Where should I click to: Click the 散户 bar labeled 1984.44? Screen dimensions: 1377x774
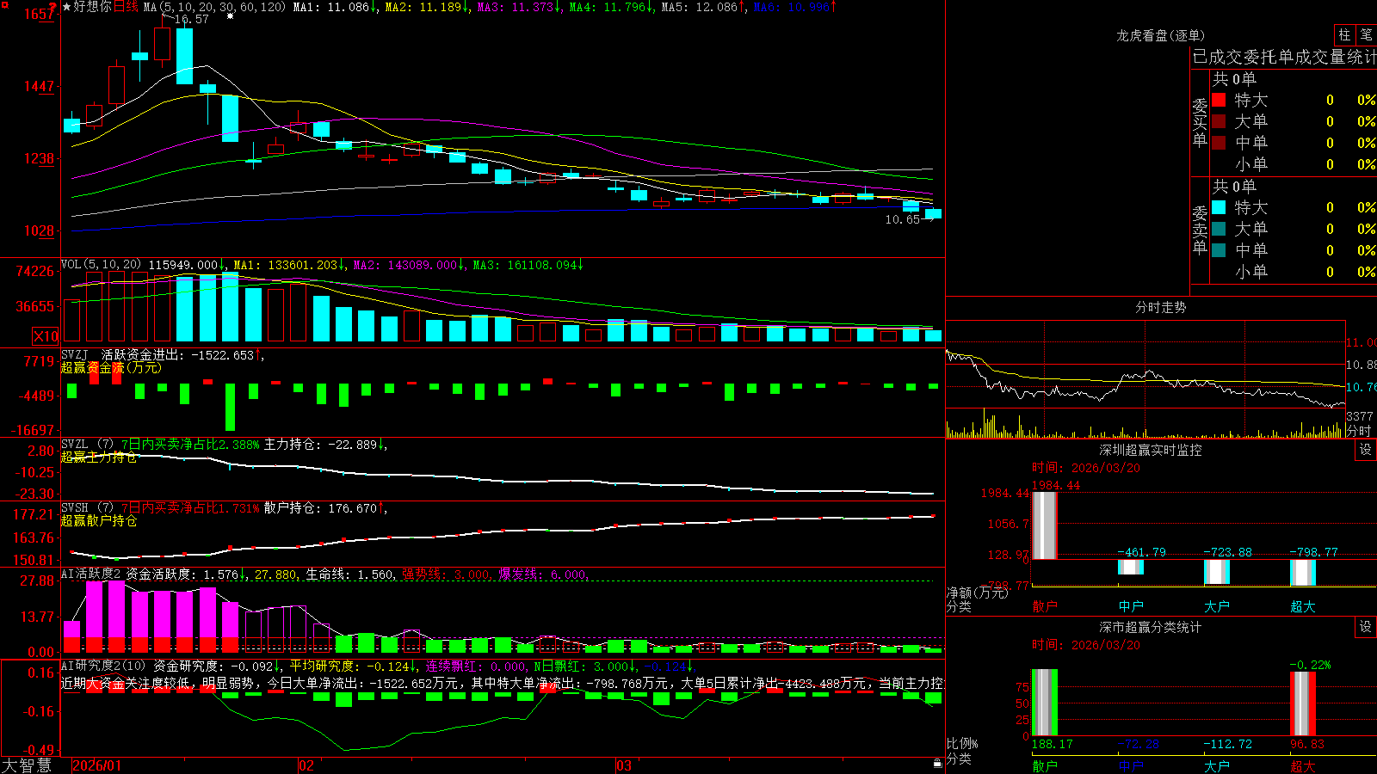1045,525
